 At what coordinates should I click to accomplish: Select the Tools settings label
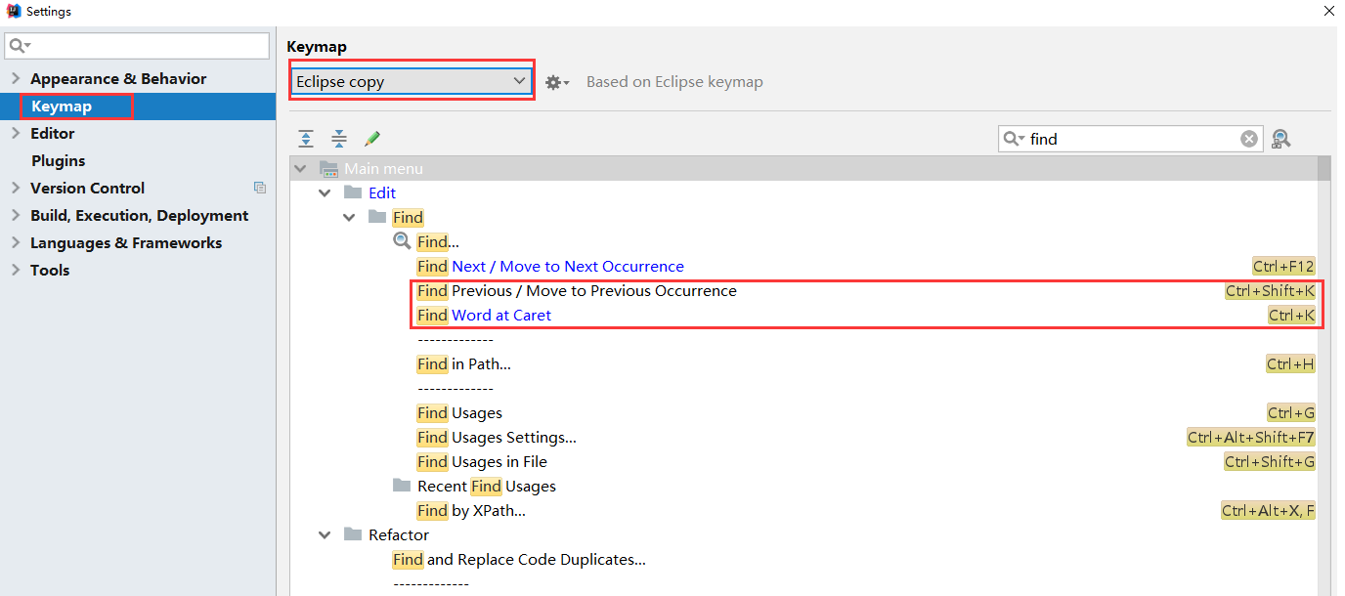click(50, 270)
